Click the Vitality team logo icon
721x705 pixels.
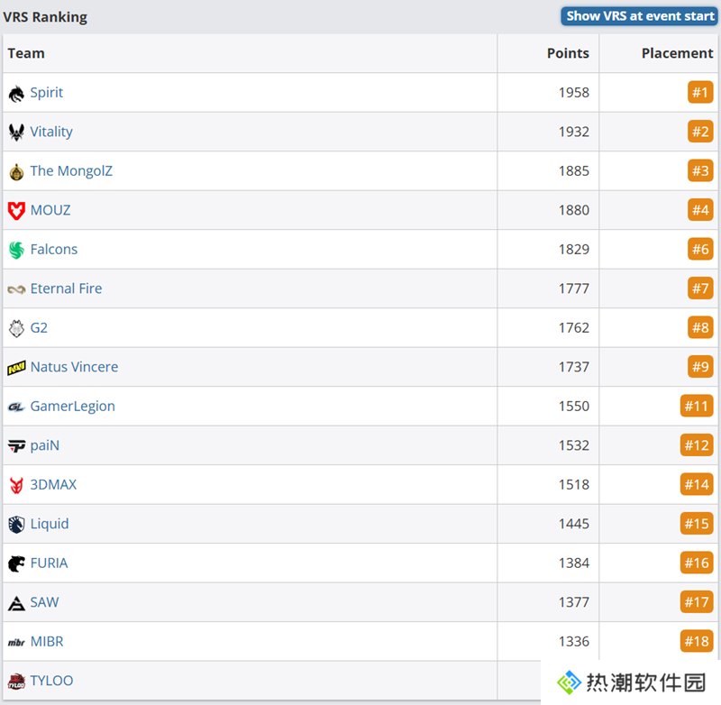[x=16, y=133]
